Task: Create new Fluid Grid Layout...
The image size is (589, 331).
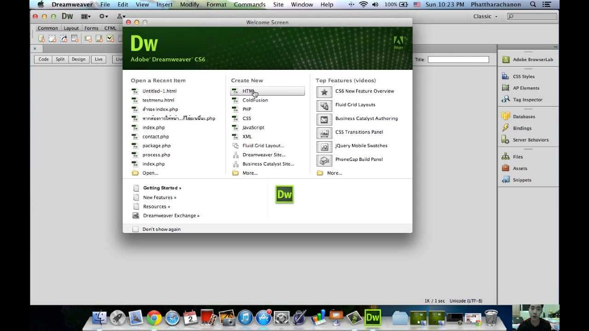Action: (263, 145)
